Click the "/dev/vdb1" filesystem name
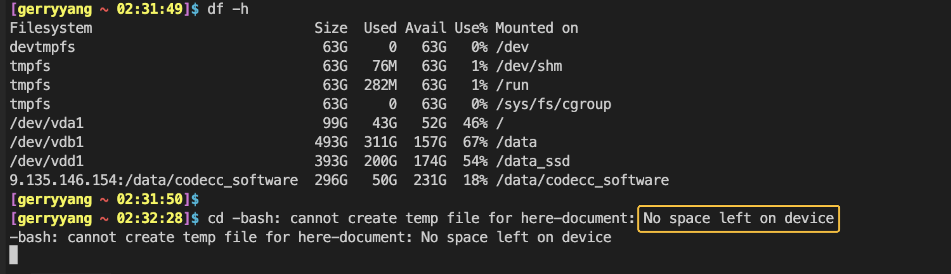The image size is (951, 274). (46, 142)
